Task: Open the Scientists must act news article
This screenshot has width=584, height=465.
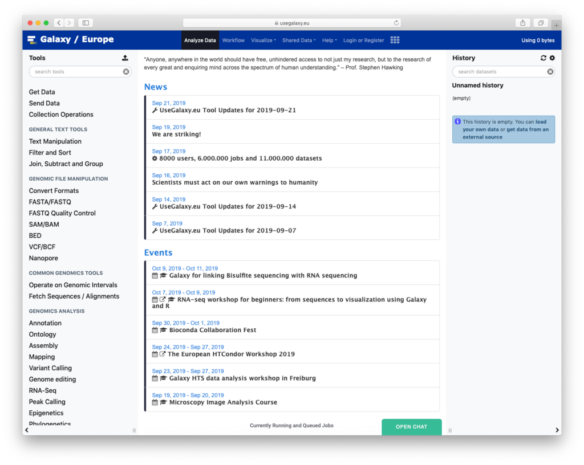Action: 235,183
